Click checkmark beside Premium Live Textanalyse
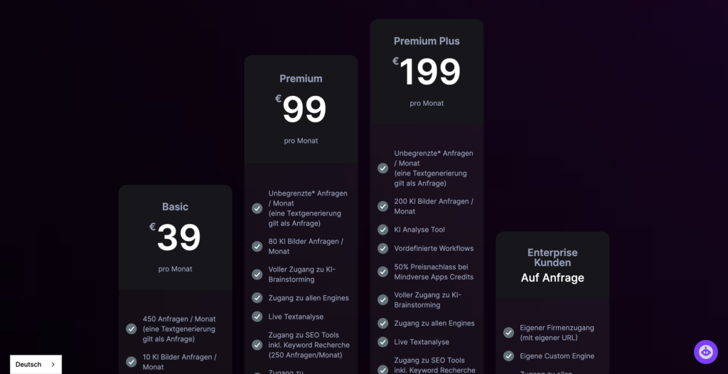The image size is (728, 374). pyautogui.click(x=257, y=316)
